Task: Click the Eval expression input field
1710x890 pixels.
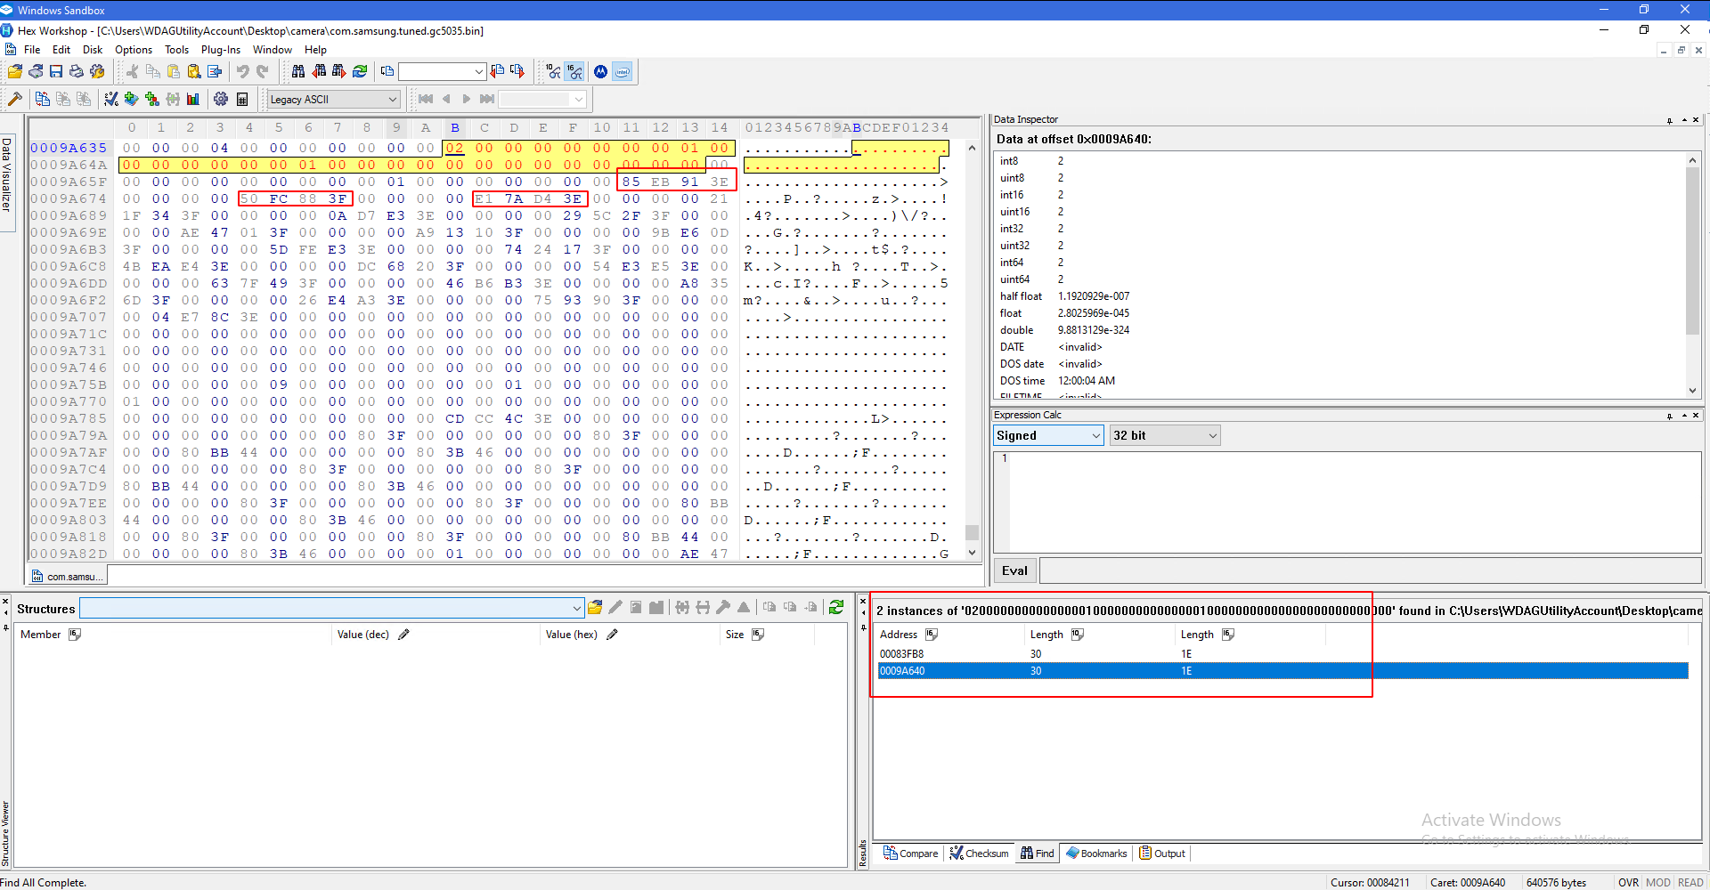Action: (x=1370, y=570)
